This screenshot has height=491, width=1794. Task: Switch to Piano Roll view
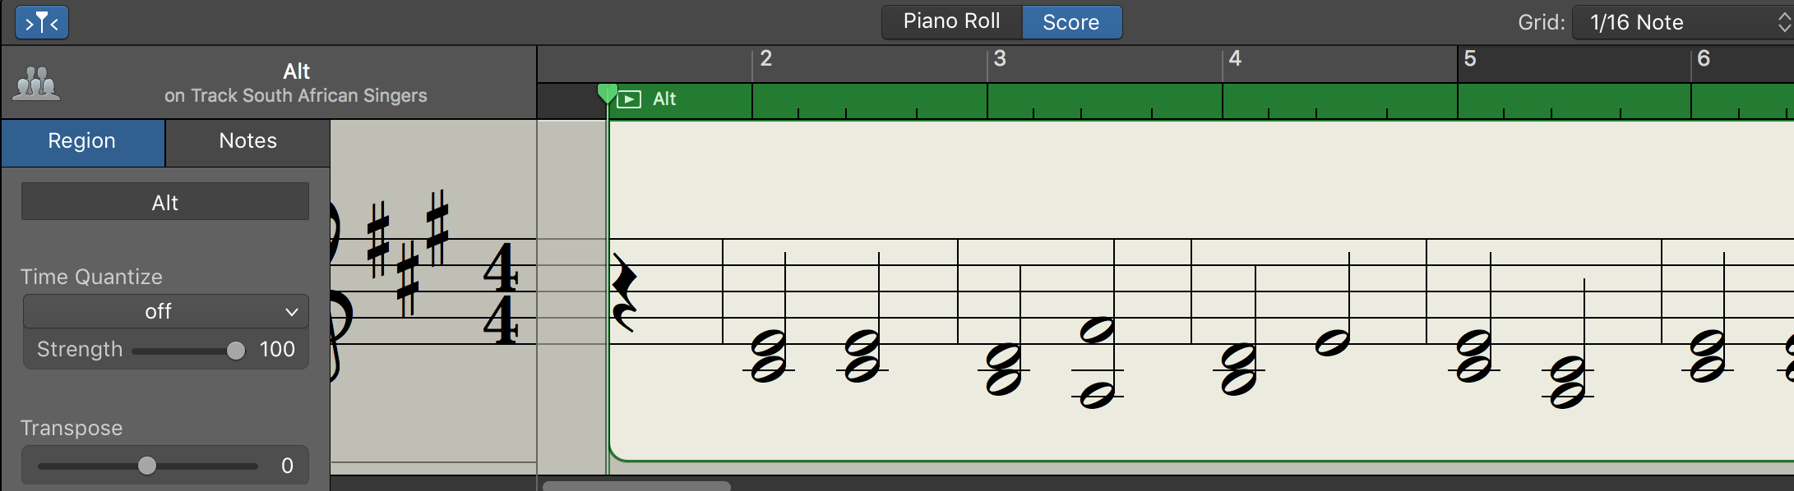click(951, 22)
